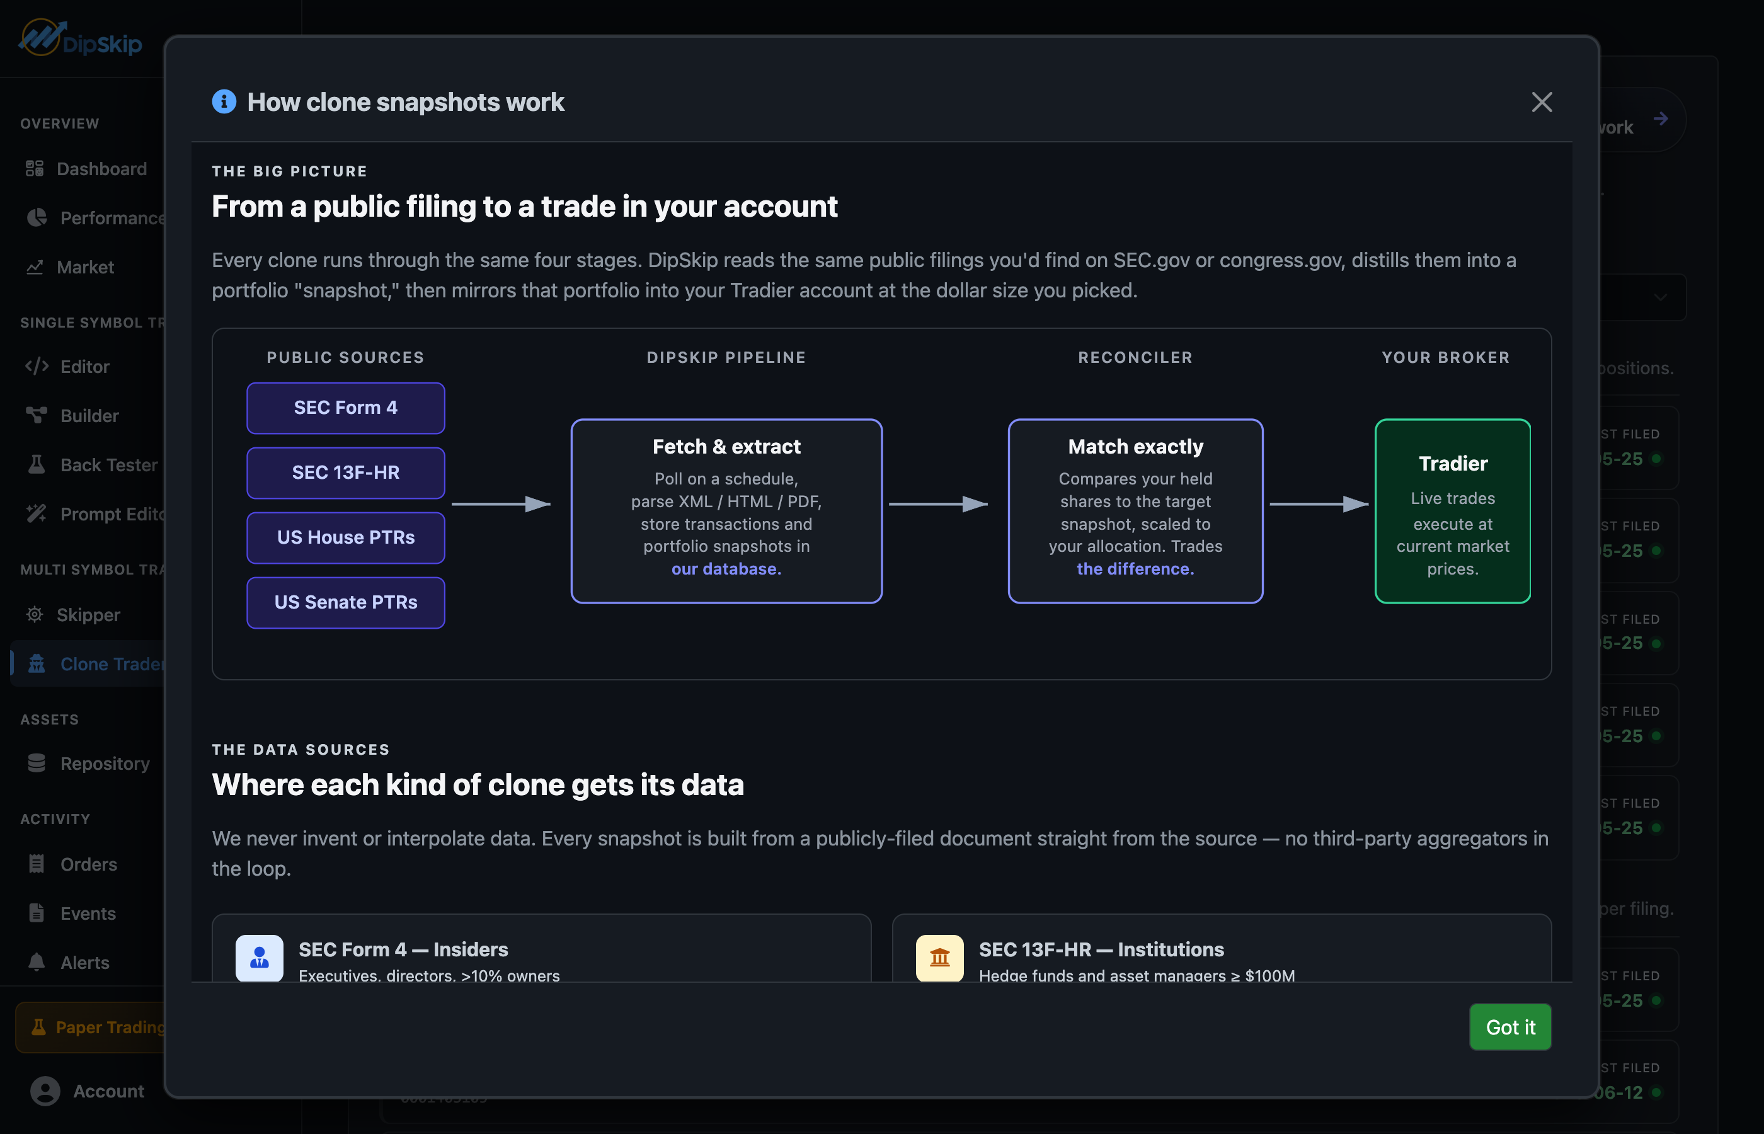This screenshot has height=1134, width=1764.
Task: Click the 'our database.' highlighted text
Action: click(726, 570)
